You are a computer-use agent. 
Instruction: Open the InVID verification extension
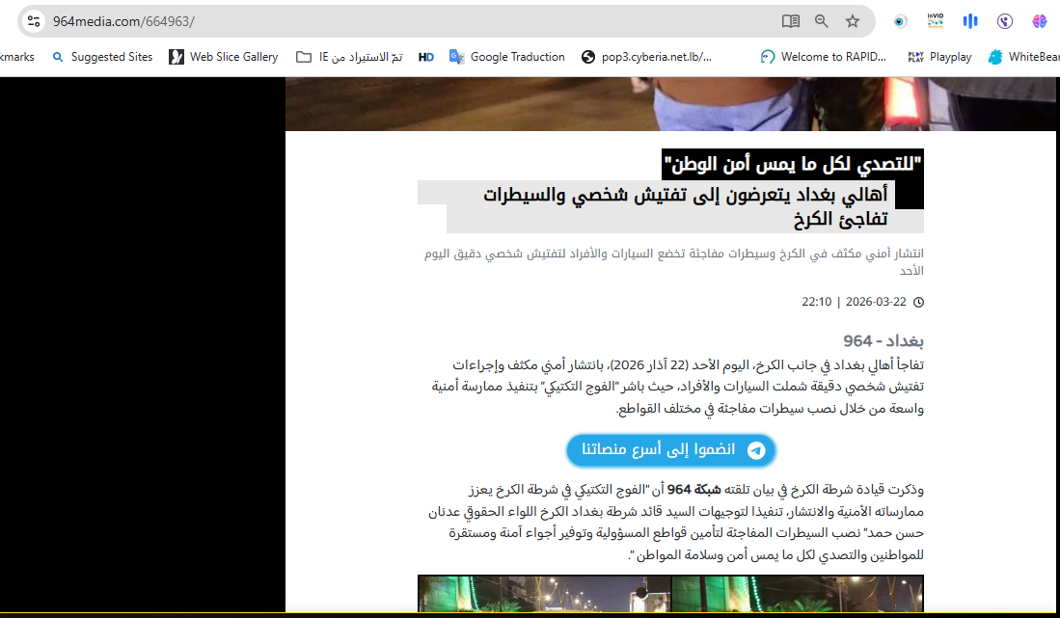[935, 21]
